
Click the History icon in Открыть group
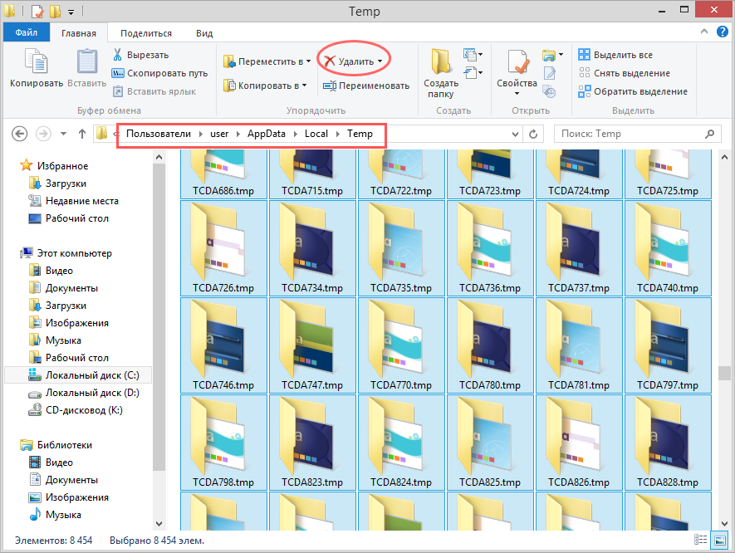click(x=549, y=91)
